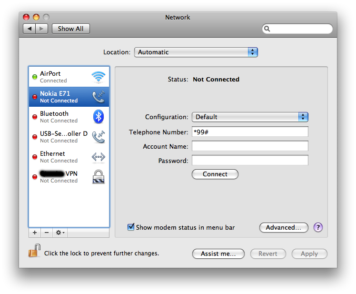The width and height of the screenshot is (356, 294).
Task: Click the Apply button
Action: [x=309, y=254]
